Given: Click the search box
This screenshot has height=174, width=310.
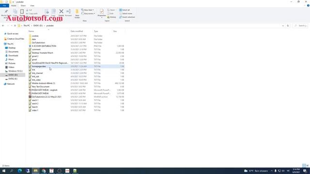Looking at the screenshot, I should (300, 26).
